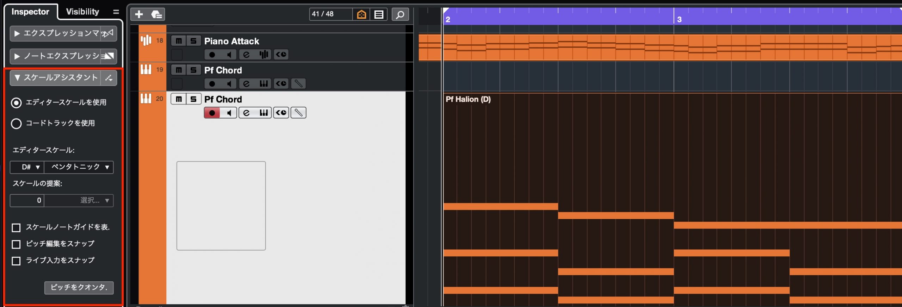Screen dimensions: 902x307
Task: Solo Pf Chord track 19
Action: 193,70
